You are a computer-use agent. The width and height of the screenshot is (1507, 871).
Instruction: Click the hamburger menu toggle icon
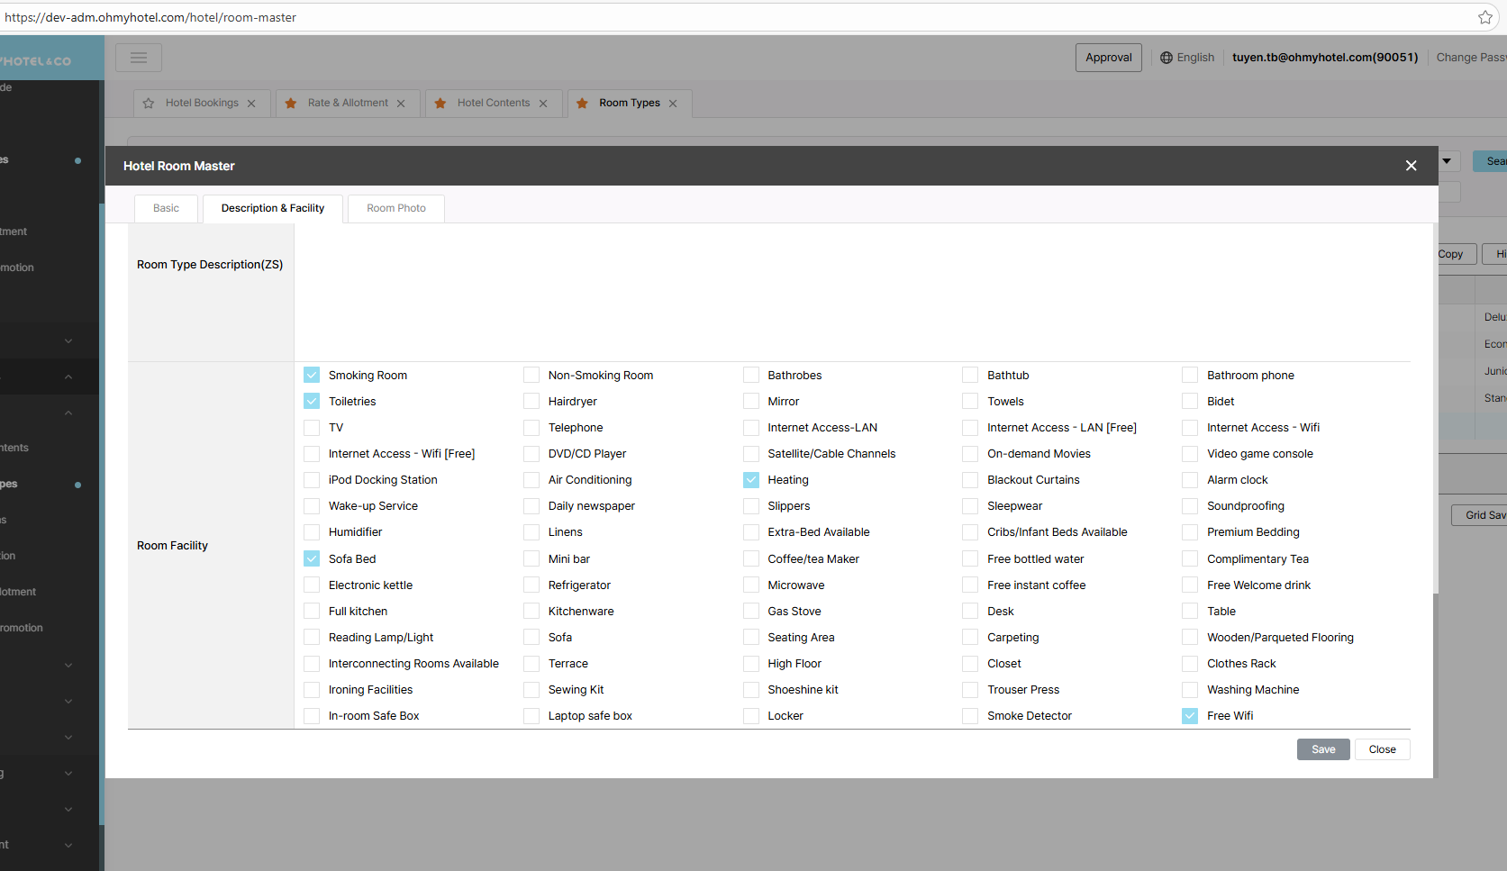(139, 58)
